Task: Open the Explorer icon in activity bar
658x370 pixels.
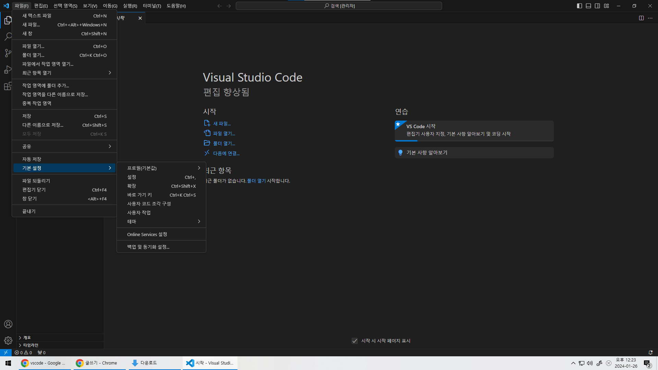Action: 8,20
